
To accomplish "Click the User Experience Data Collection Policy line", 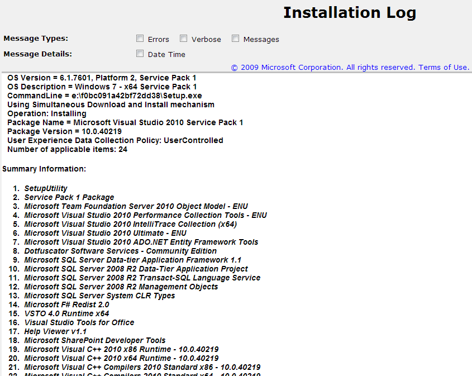I will pyautogui.click(x=115, y=141).
